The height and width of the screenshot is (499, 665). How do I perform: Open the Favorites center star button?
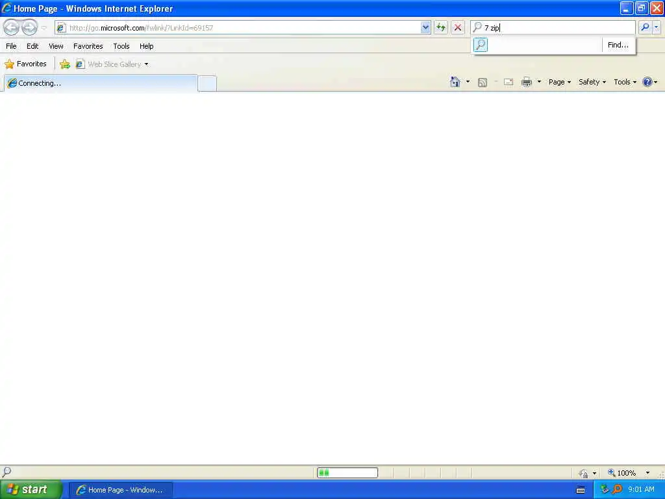coord(25,64)
